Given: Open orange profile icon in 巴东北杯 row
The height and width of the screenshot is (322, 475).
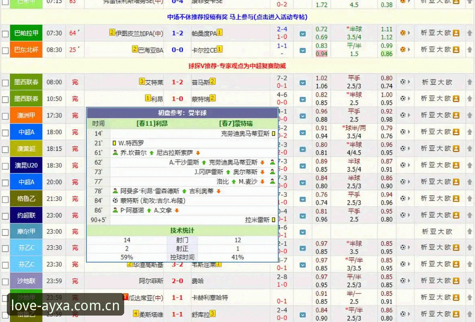Looking at the screenshot, I should [456, 50].
